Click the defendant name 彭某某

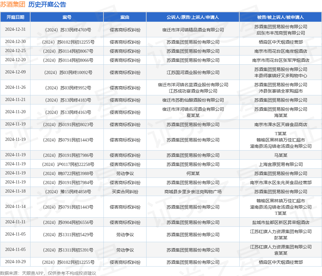point(280,238)
